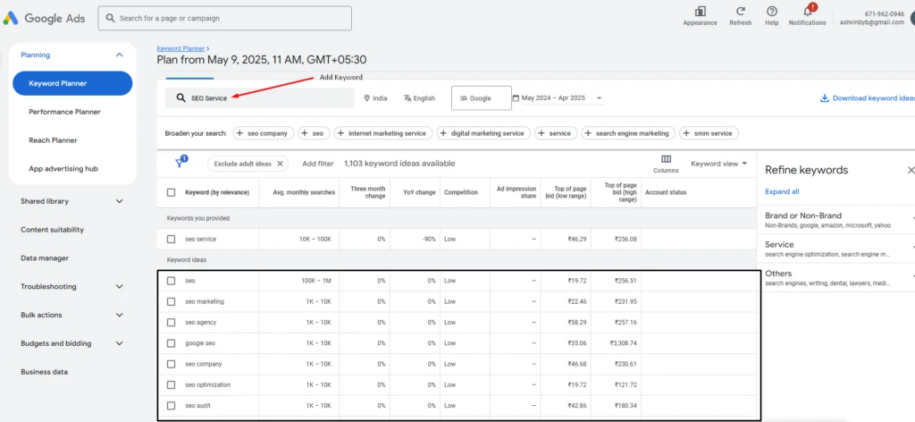The height and width of the screenshot is (422, 915).
Task: Click the top search for page or campaign field
Action: click(x=224, y=18)
